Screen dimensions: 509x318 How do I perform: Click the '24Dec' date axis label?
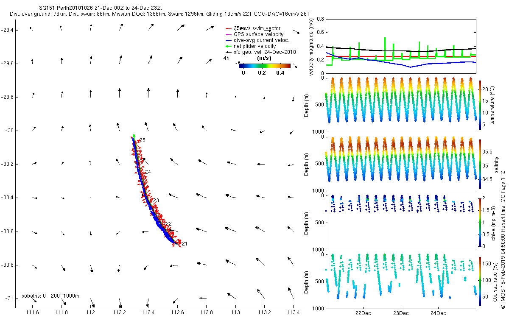[438, 313]
